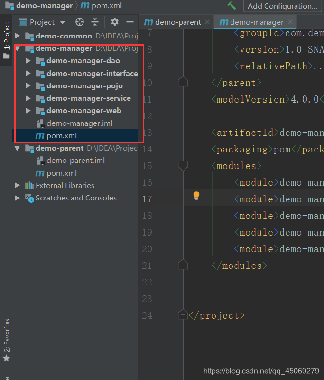Hide the Project panel with the minus icon
The height and width of the screenshot is (380, 324).
130,22
